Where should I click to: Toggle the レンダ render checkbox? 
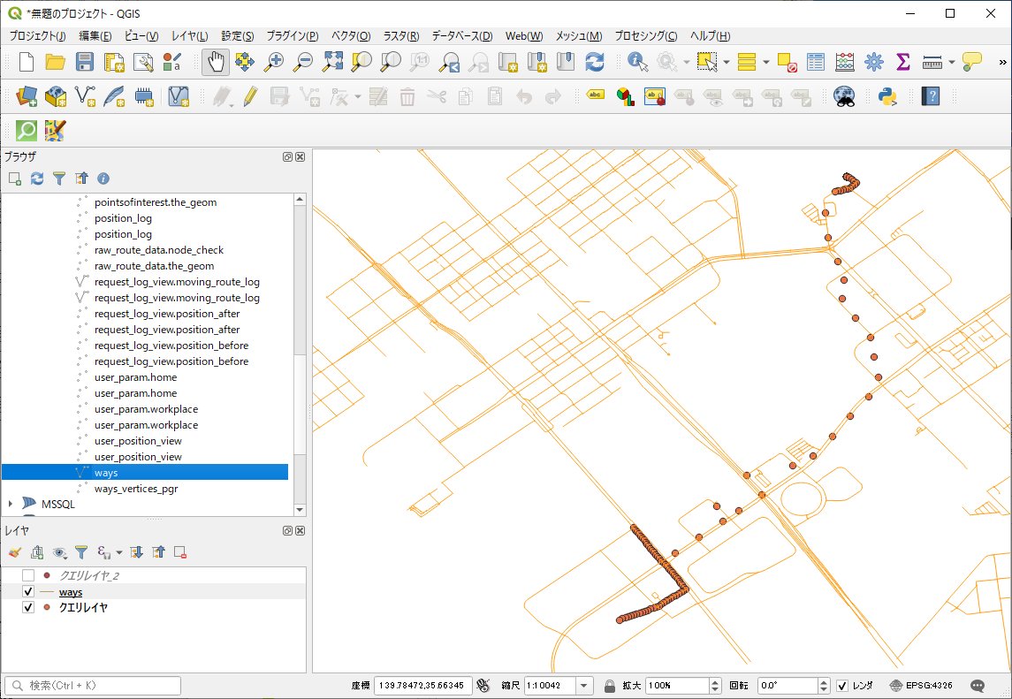coord(842,686)
